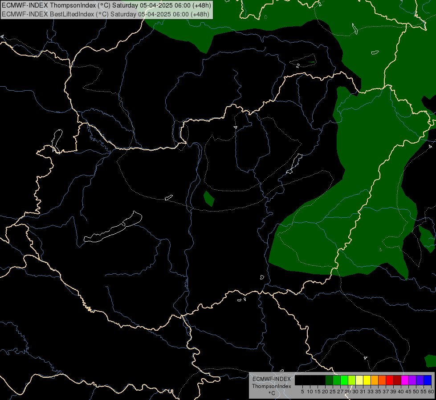Click the bright red 37–39 legend swatch
The width and height of the screenshot is (436, 400).
(x=390, y=380)
